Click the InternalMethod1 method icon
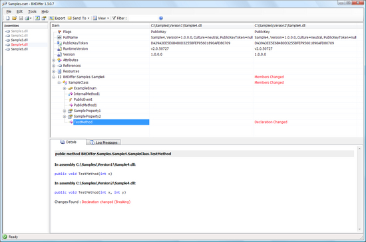Viewport: 366px width, 242px height. (x=71, y=94)
